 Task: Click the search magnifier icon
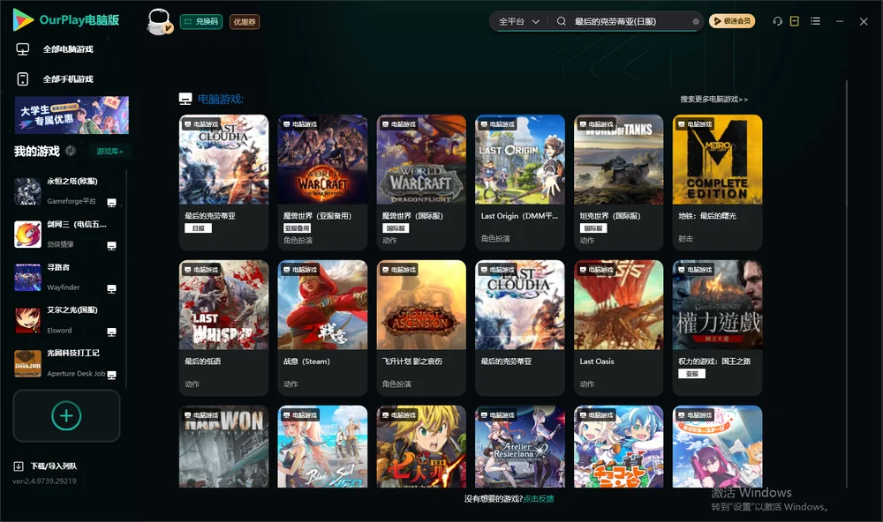562,21
